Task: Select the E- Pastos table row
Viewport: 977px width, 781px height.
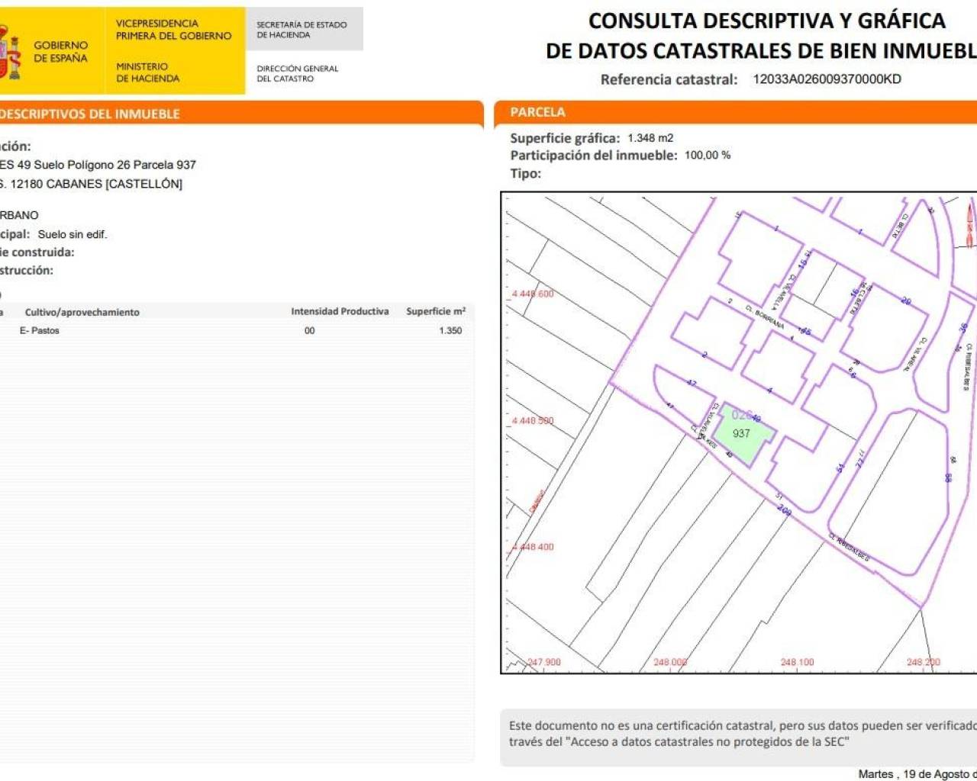Action: 229,330
